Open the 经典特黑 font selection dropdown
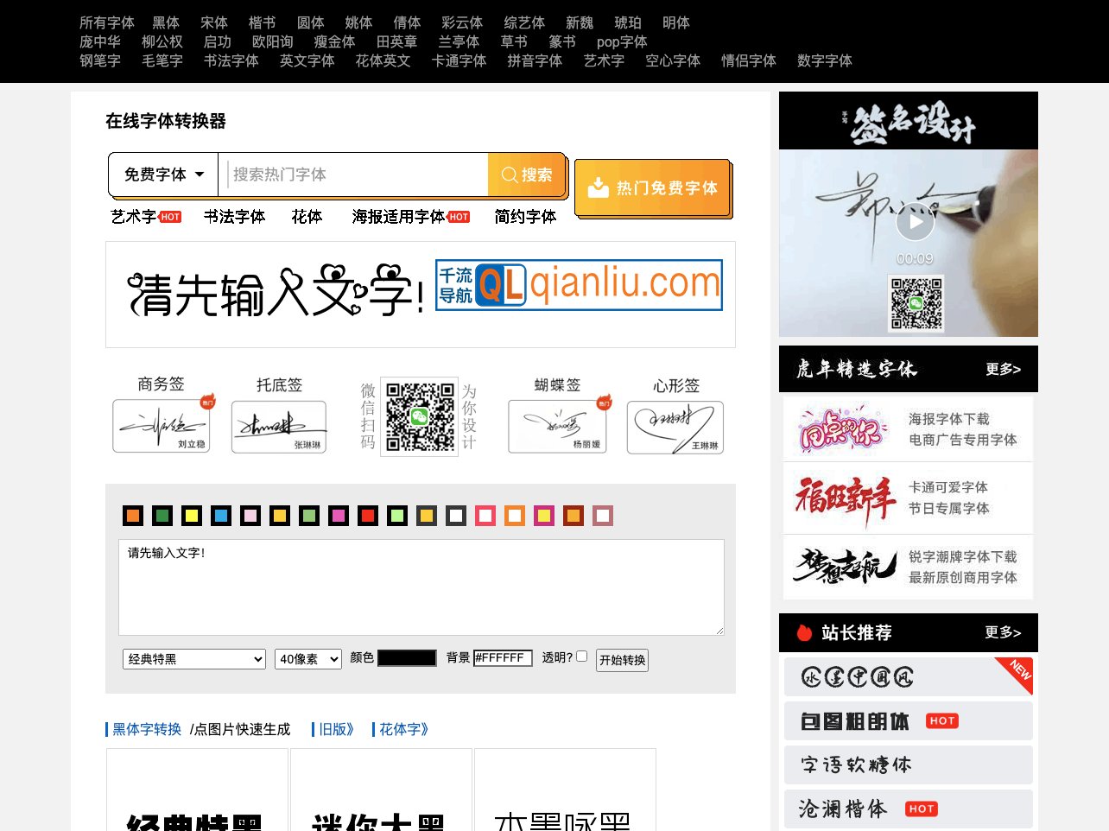This screenshot has height=831, width=1109. pos(193,658)
